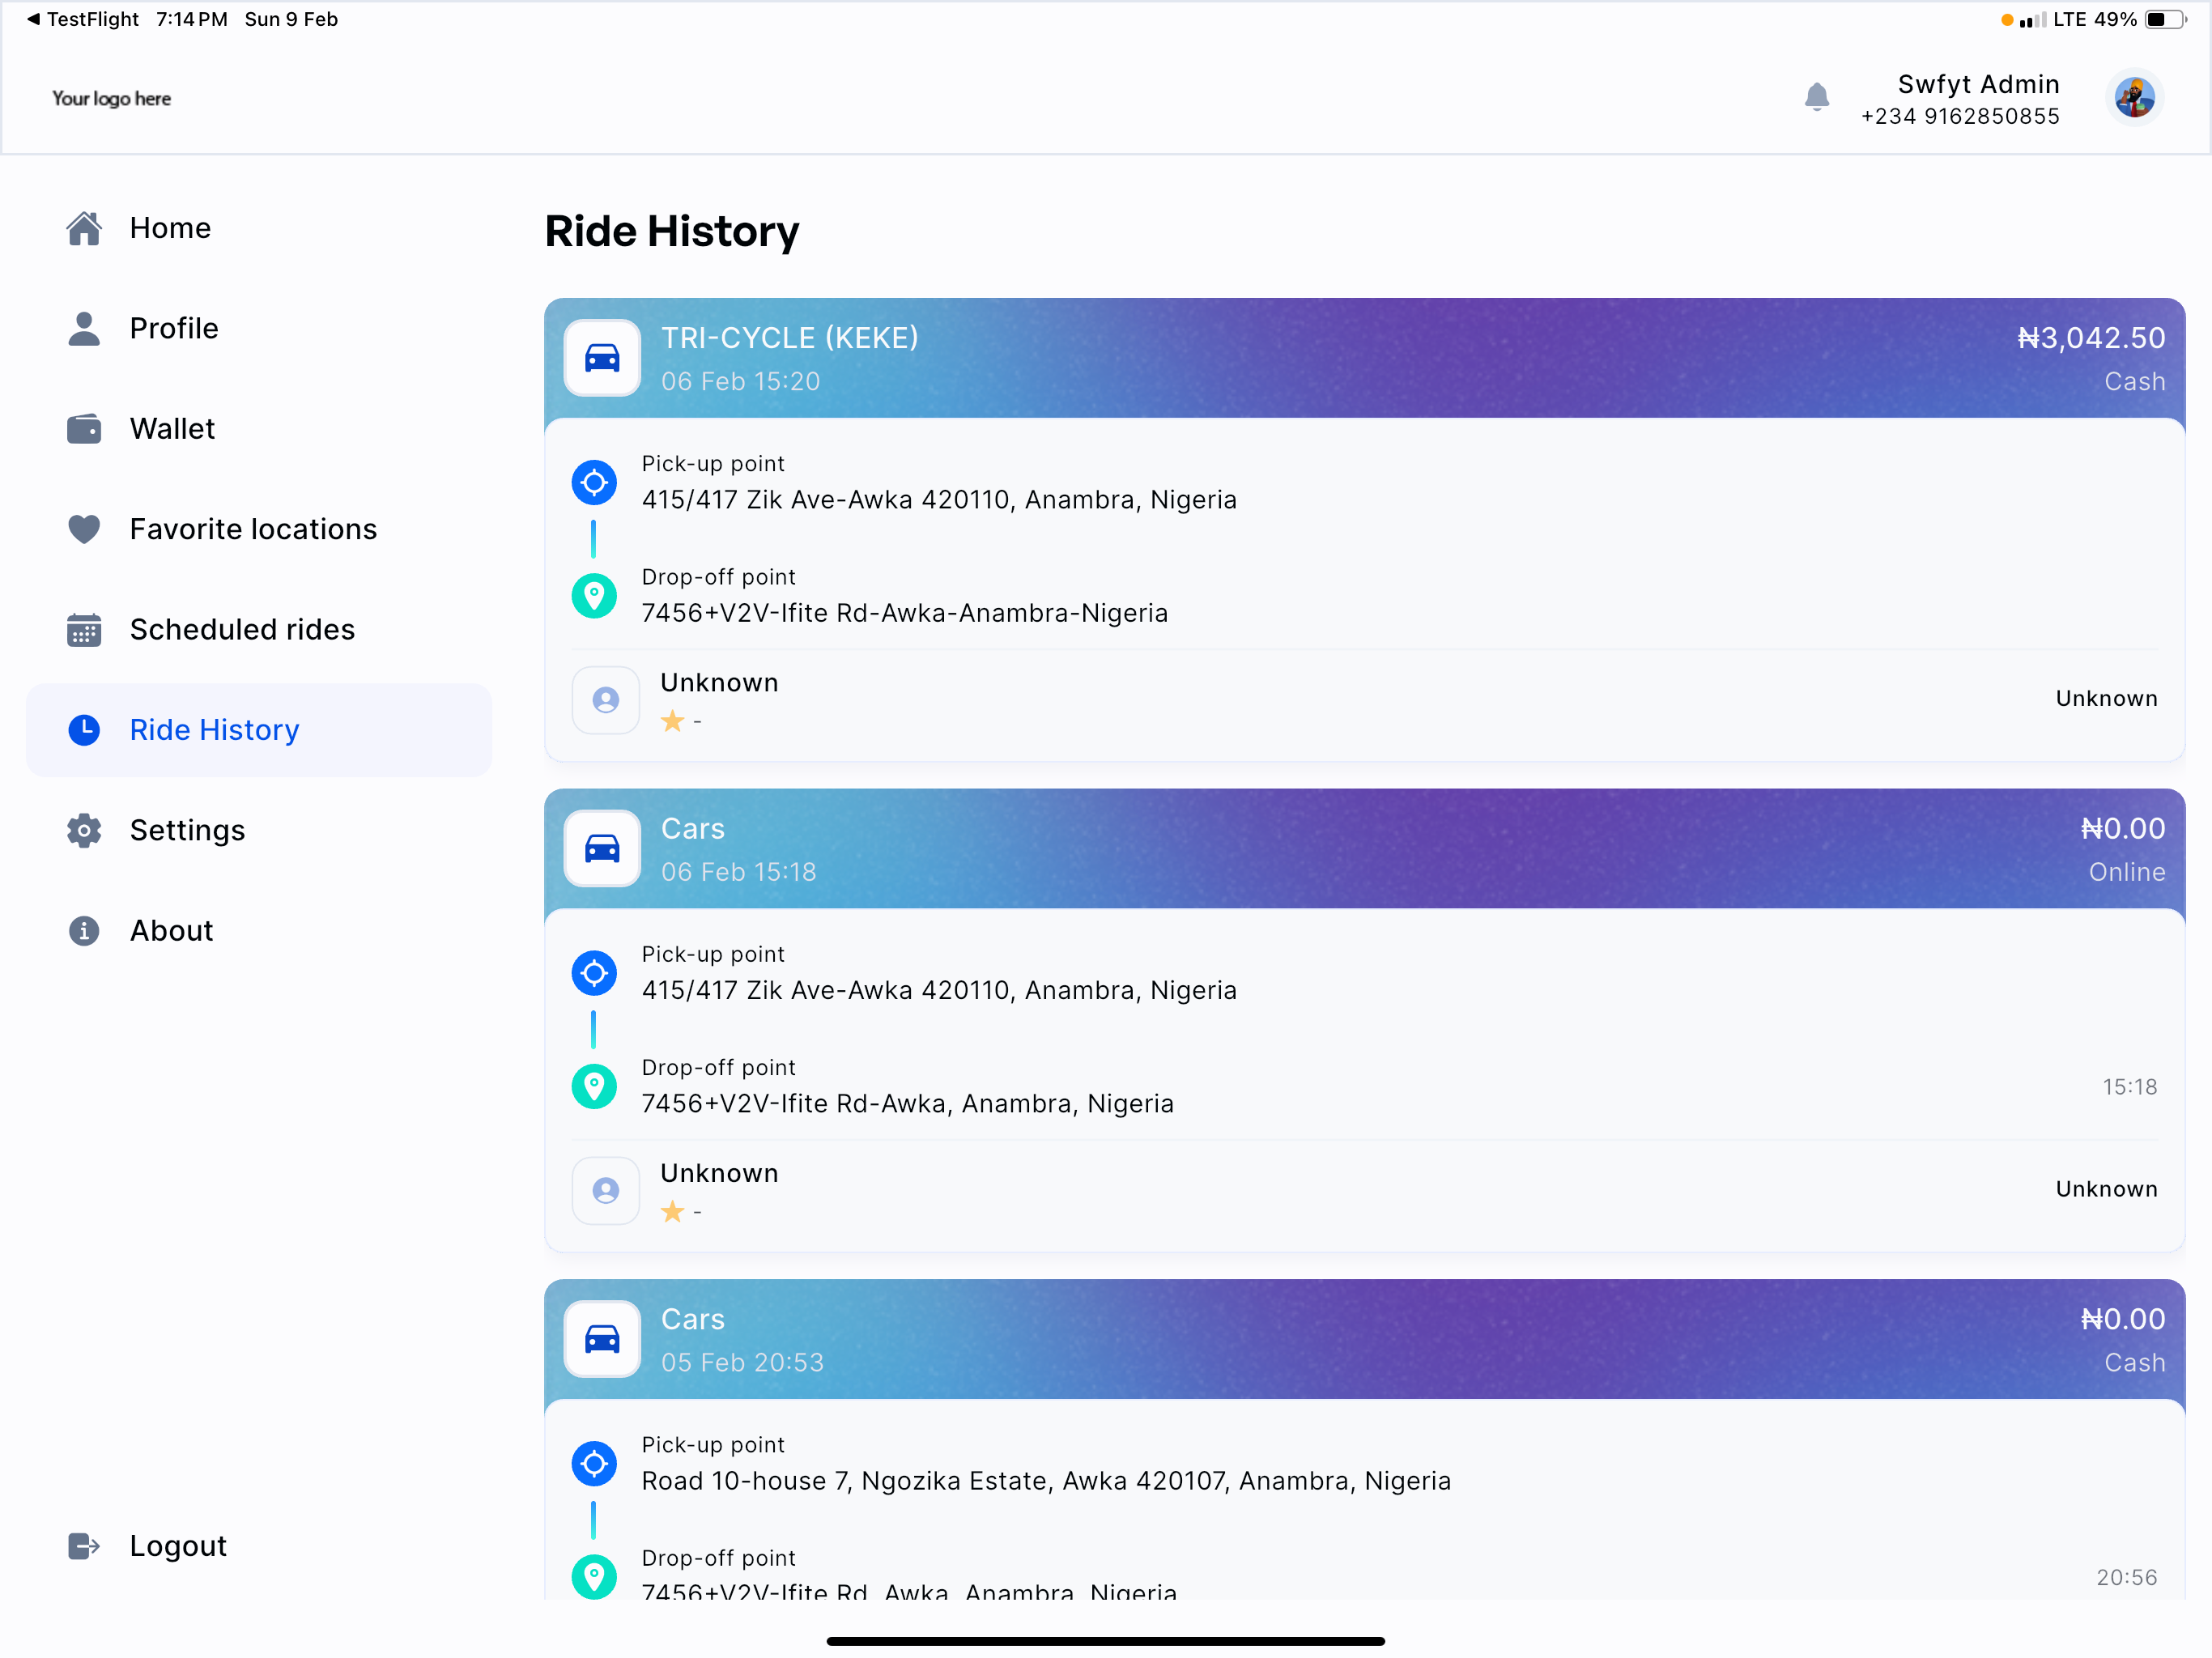Image resolution: width=2212 pixels, height=1658 pixels.
Task: Click drop-off address '7456+V2V-Ifite Rd-Awka, Anambra, Nigeria'
Action: pyautogui.click(x=907, y=1104)
